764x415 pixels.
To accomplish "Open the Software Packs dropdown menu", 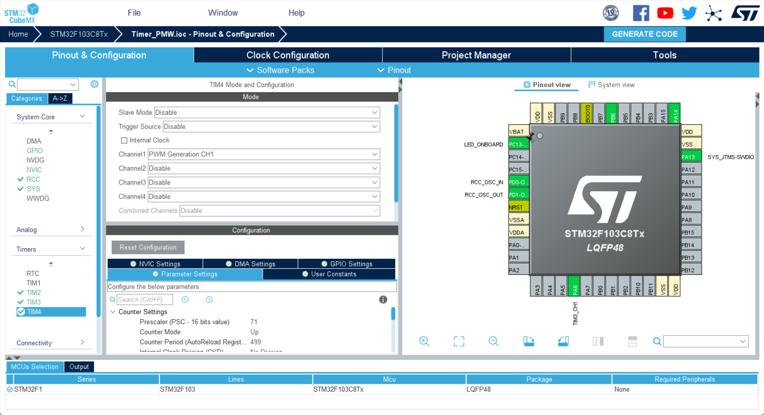I will [280, 70].
